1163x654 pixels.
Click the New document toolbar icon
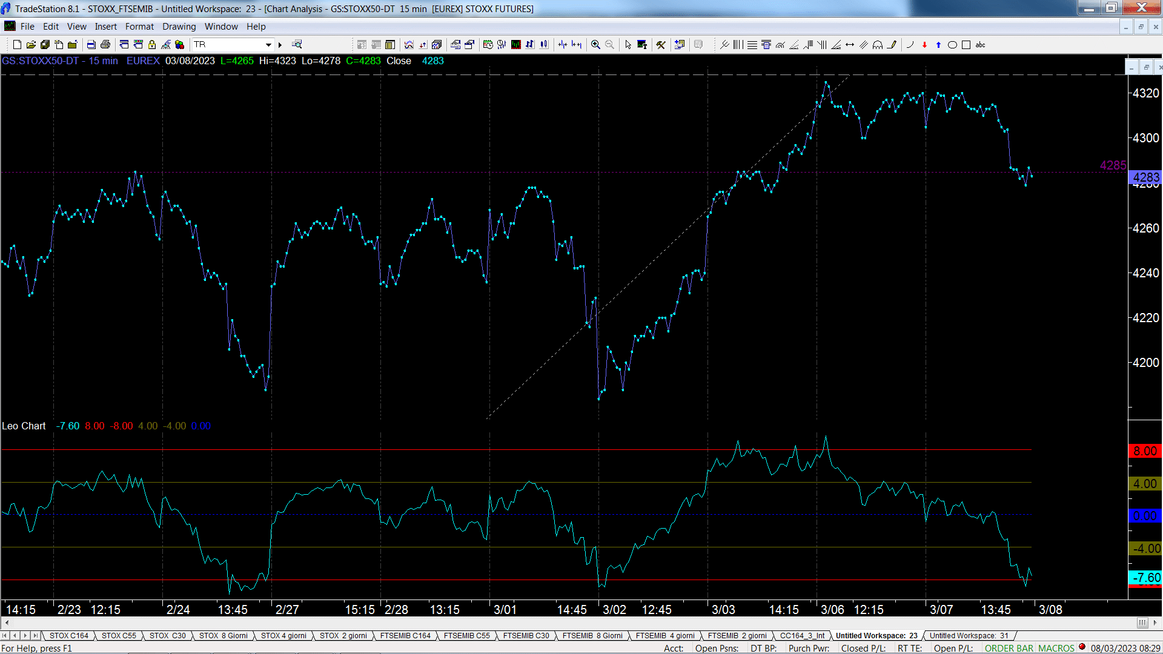[x=17, y=45]
